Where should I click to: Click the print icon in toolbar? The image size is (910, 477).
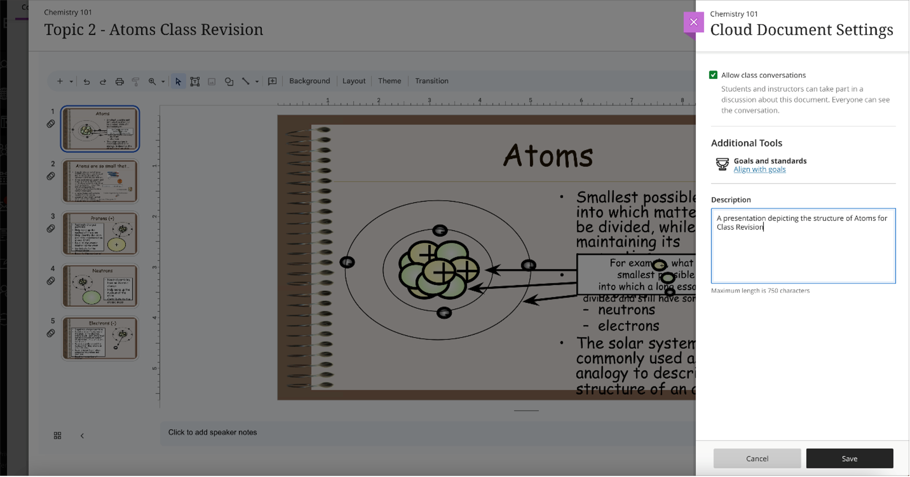click(x=119, y=82)
